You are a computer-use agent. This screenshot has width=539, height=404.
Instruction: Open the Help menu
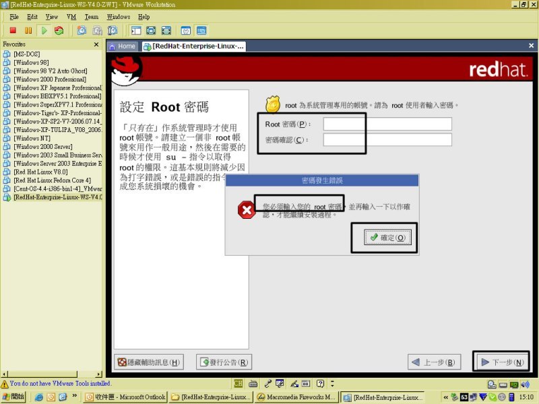tap(144, 16)
